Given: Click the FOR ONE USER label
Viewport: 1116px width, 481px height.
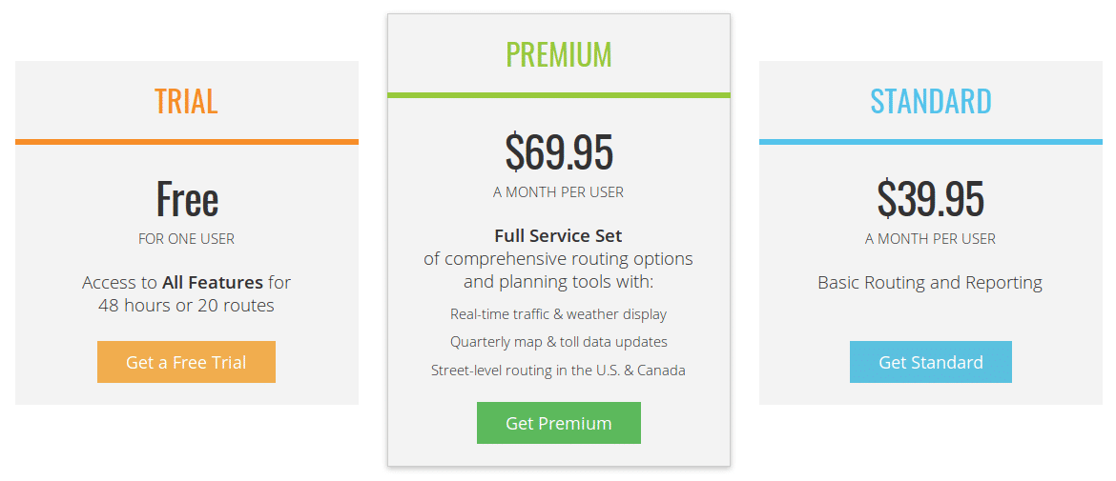Looking at the screenshot, I should [x=186, y=239].
